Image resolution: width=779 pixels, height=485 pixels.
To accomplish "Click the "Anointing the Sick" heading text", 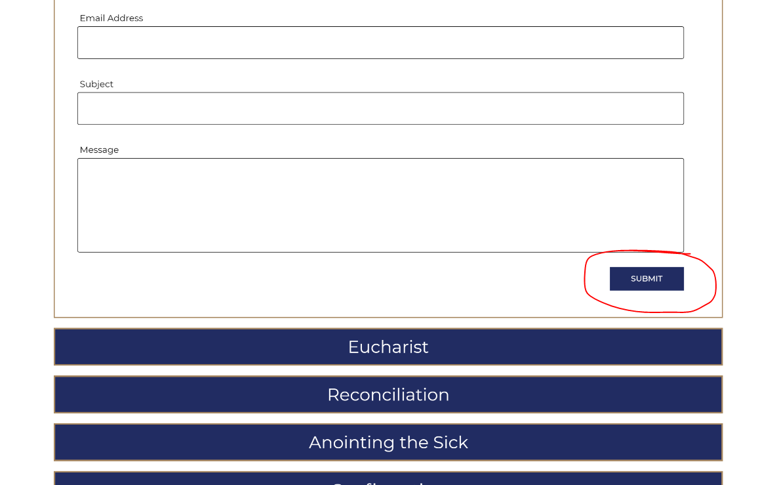I will (x=388, y=442).
